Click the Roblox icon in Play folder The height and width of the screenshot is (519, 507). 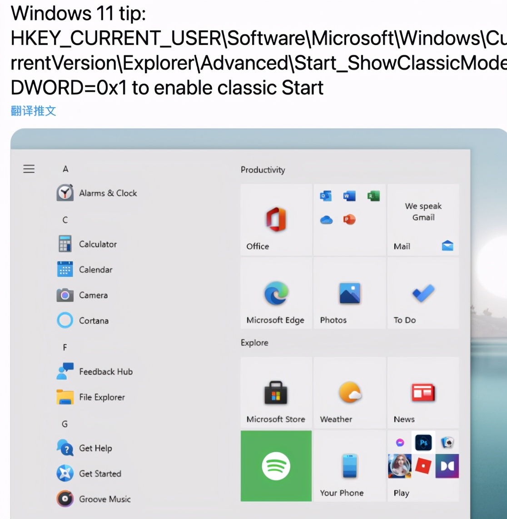coord(423,466)
